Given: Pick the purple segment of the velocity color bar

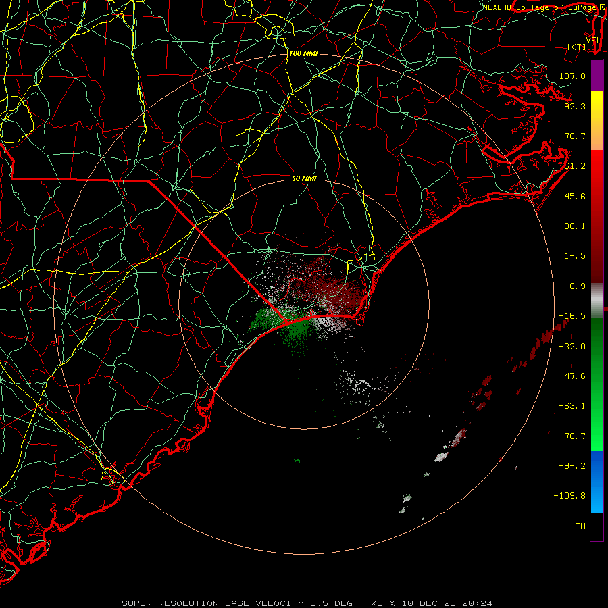Looking at the screenshot, I should point(597,75).
